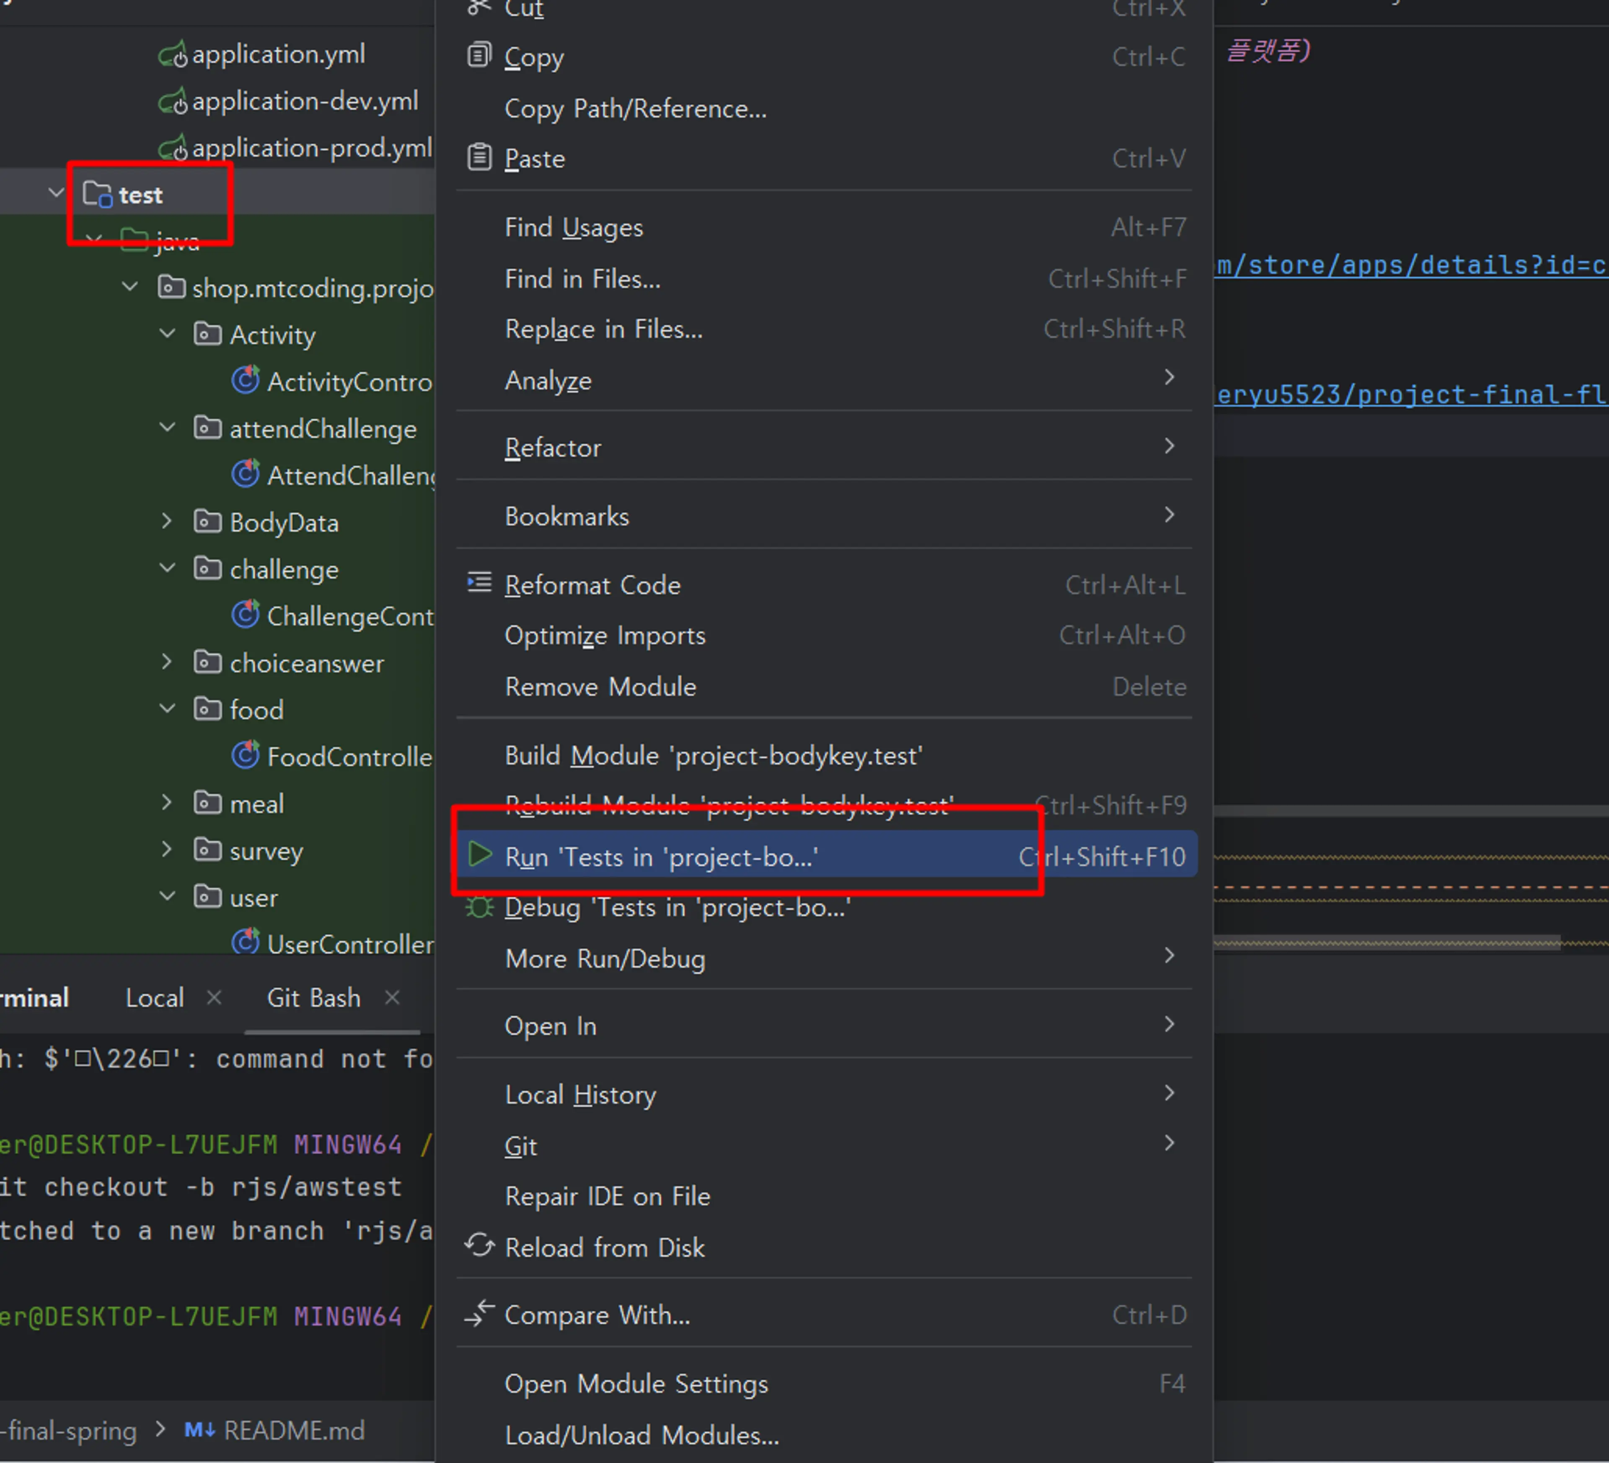
Task: Open the Local History submenu
Action: [825, 1094]
